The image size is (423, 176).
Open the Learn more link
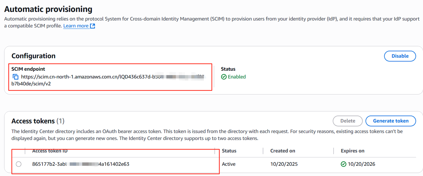coord(76,26)
